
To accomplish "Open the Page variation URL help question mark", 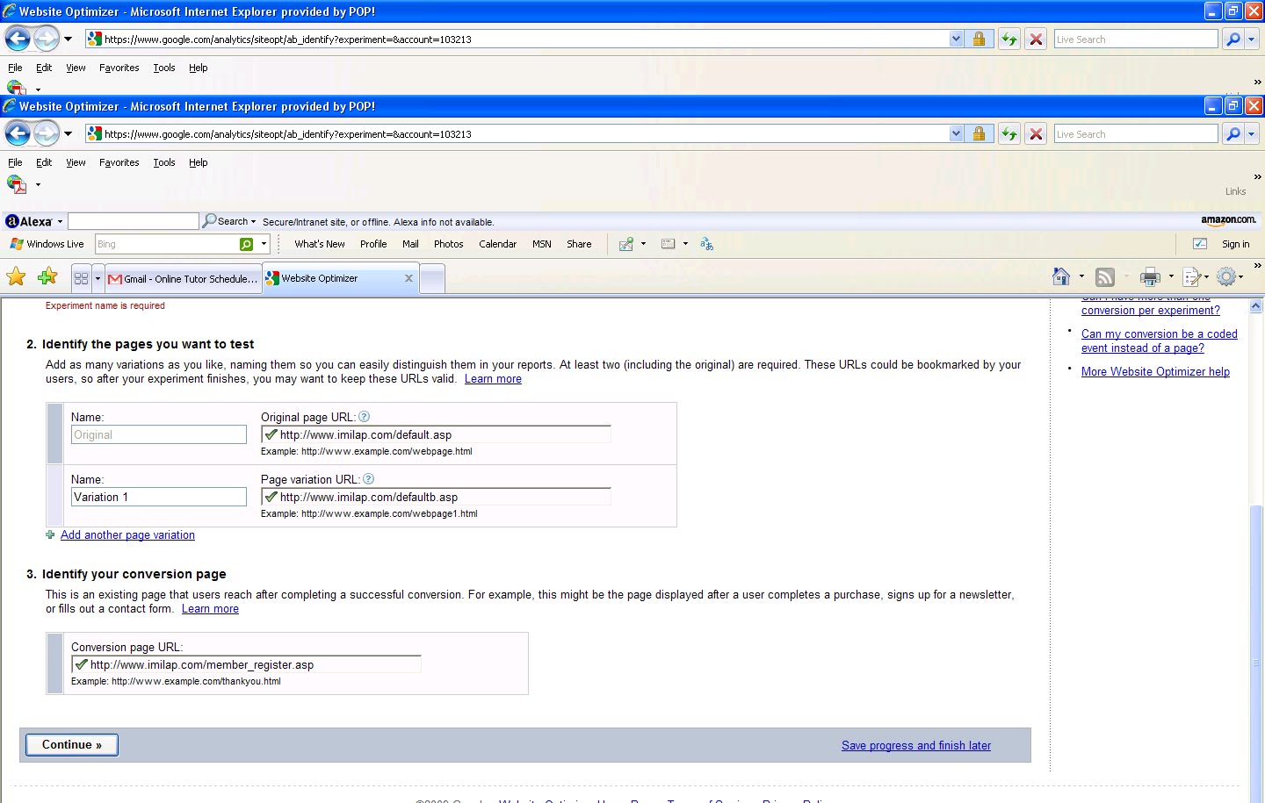I will (368, 478).
